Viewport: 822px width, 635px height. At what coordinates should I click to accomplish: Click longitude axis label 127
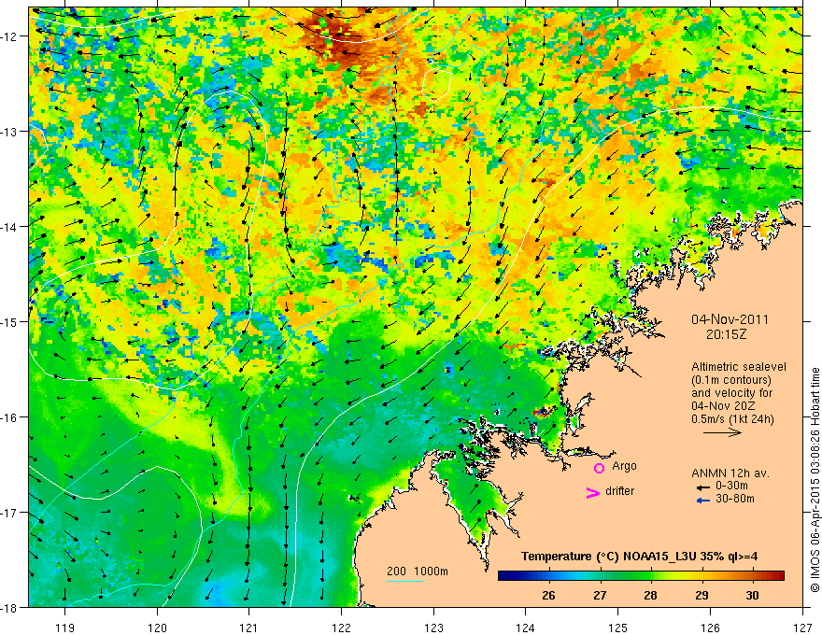pyautogui.click(x=802, y=628)
